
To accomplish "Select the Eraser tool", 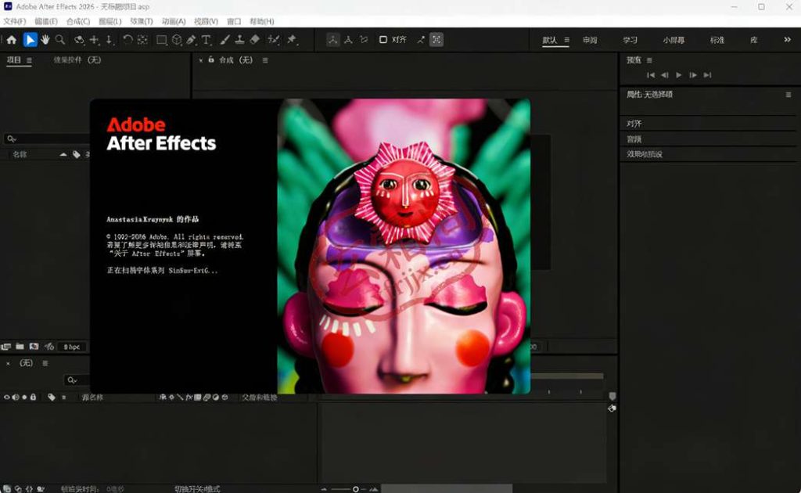I will pos(254,40).
